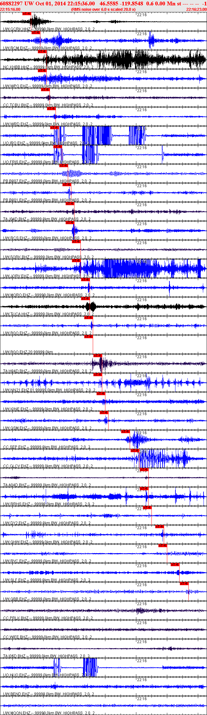This screenshot has height=715, width=207.
Task: Select the red pick marker on FORK trace
Action: tap(76, 242)
